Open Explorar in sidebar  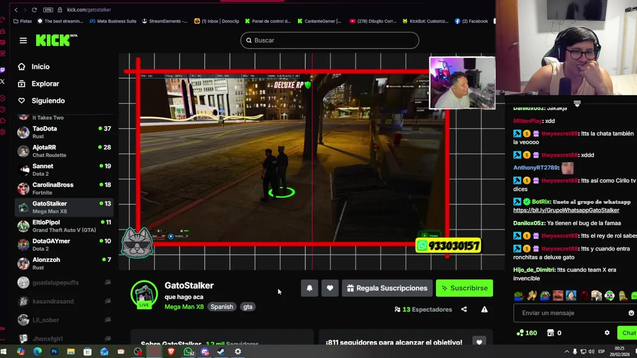pyautogui.click(x=45, y=84)
